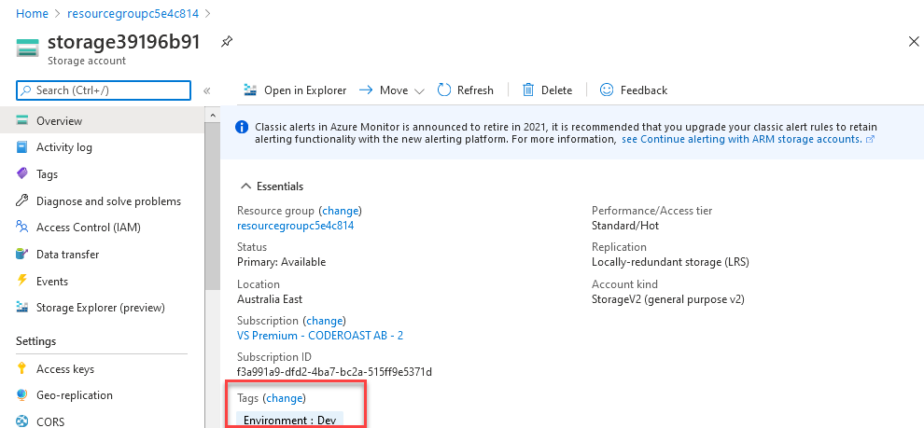Open Access keys via its key icon
This screenshot has width=924, height=428.
(x=21, y=369)
